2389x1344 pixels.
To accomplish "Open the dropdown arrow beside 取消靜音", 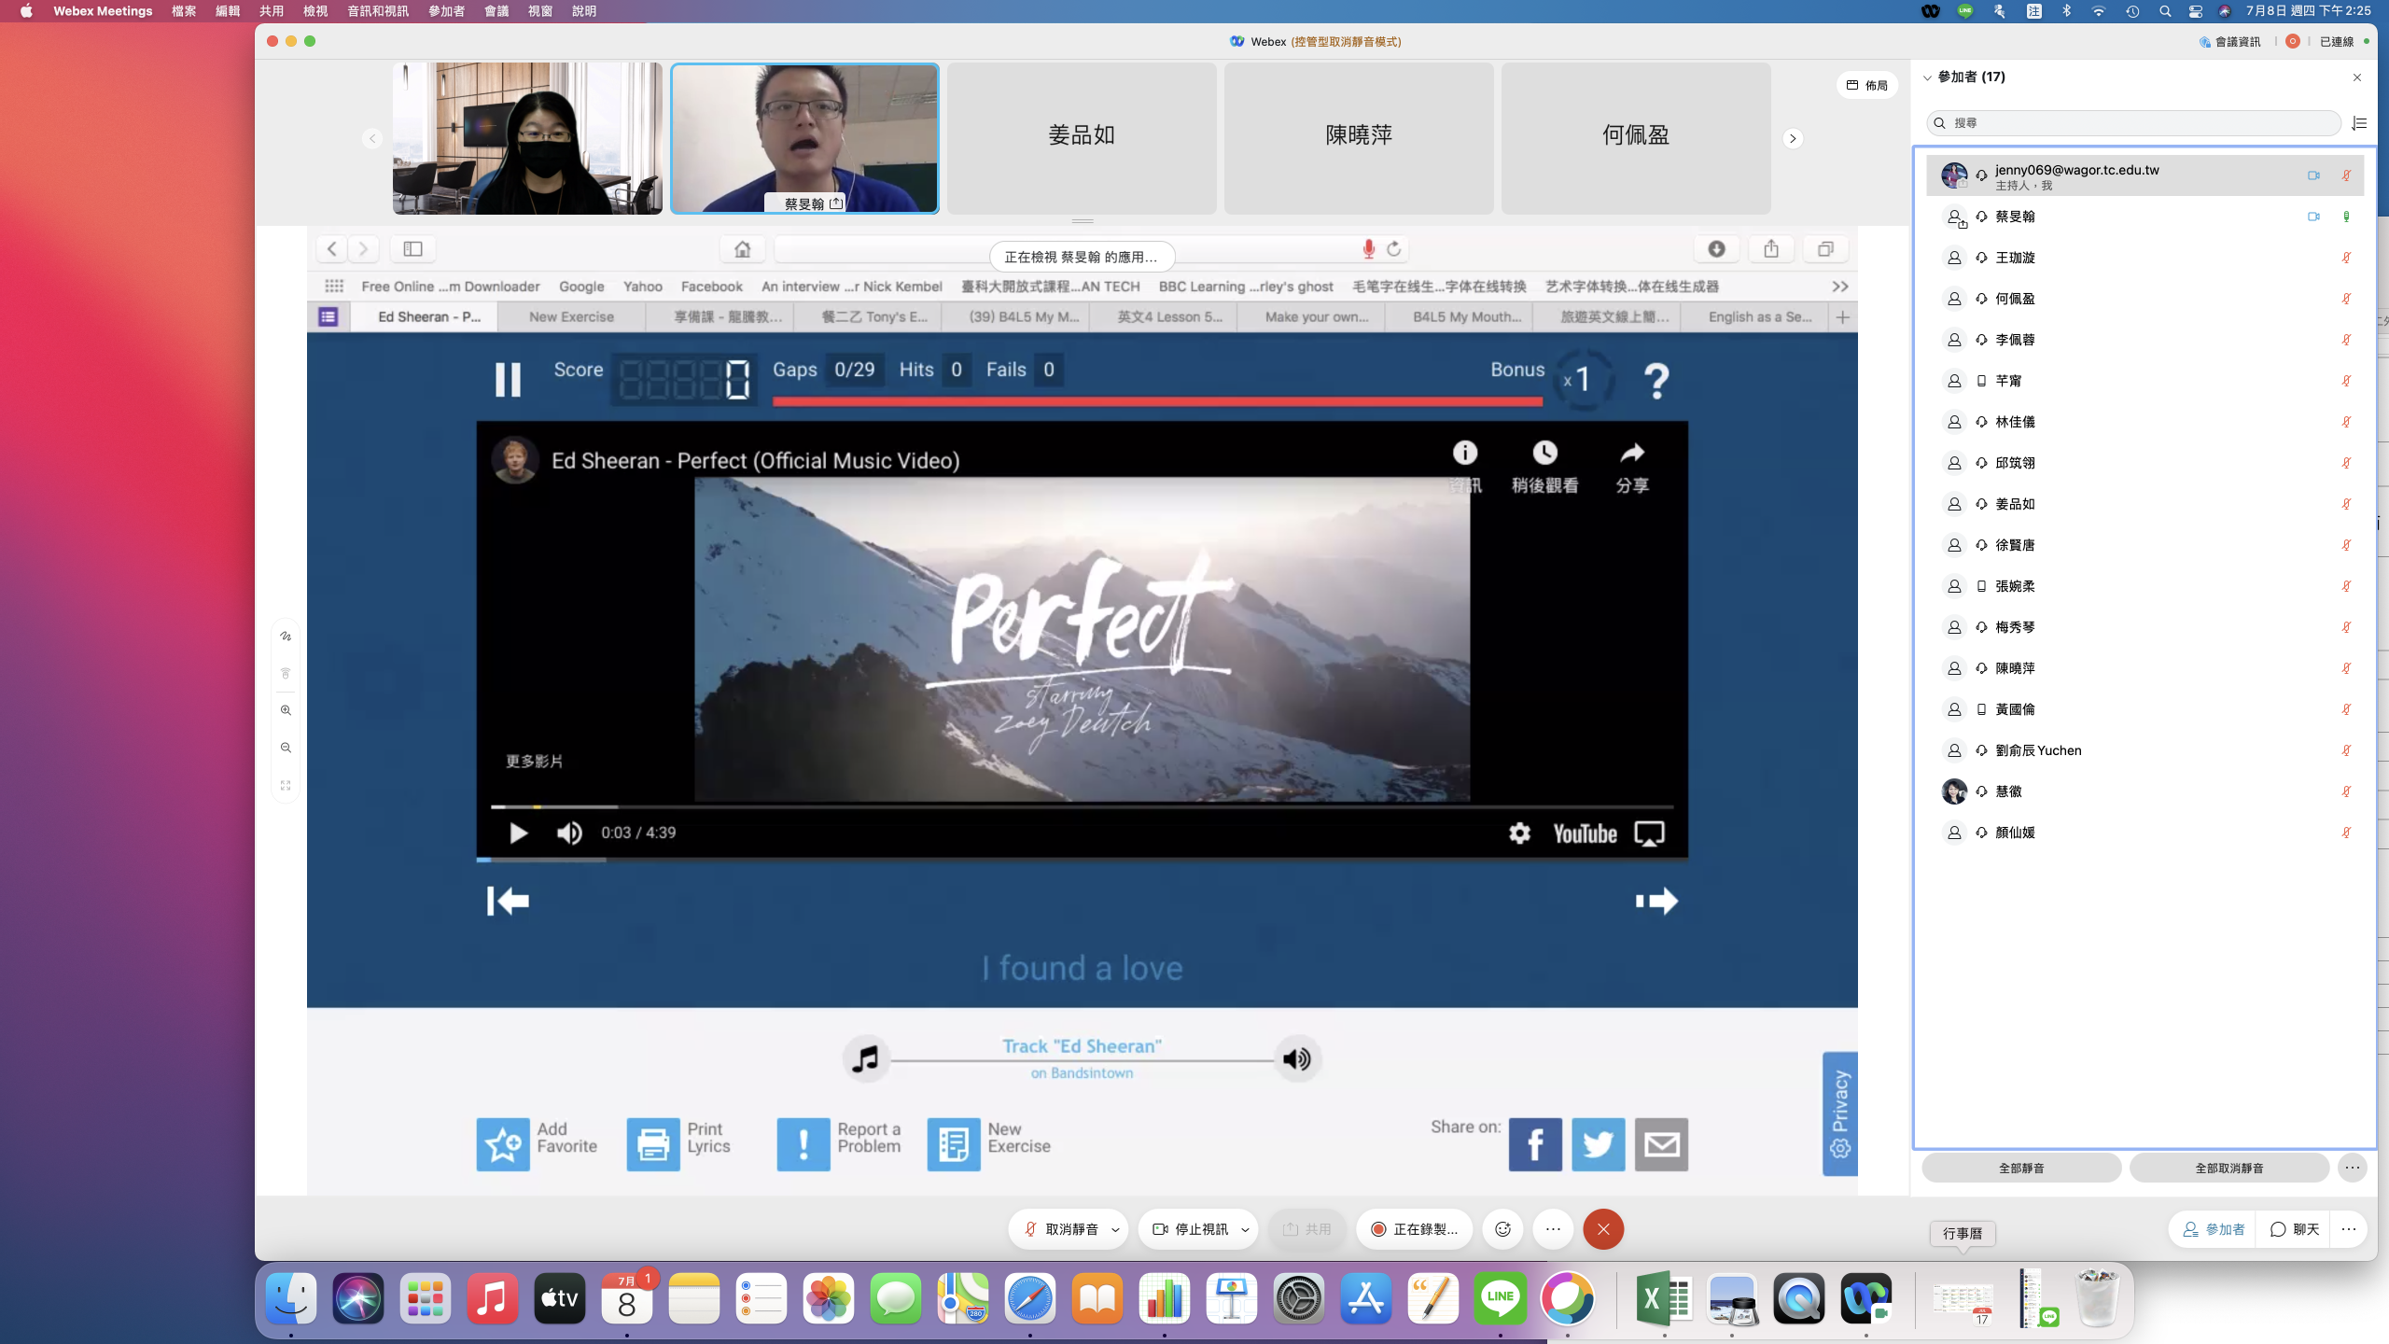I will pyautogui.click(x=1115, y=1230).
